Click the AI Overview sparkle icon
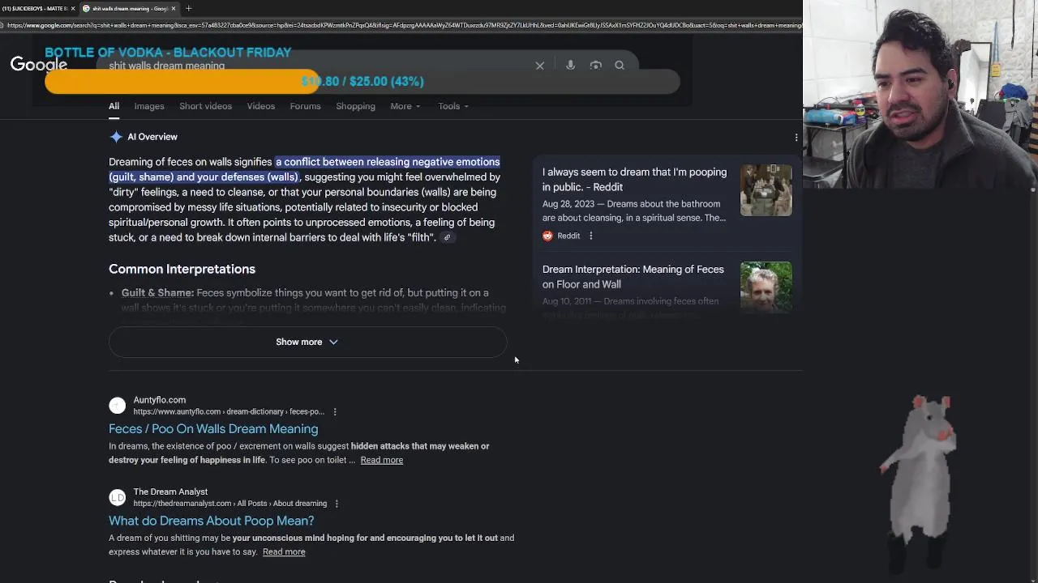 tap(116, 137)
